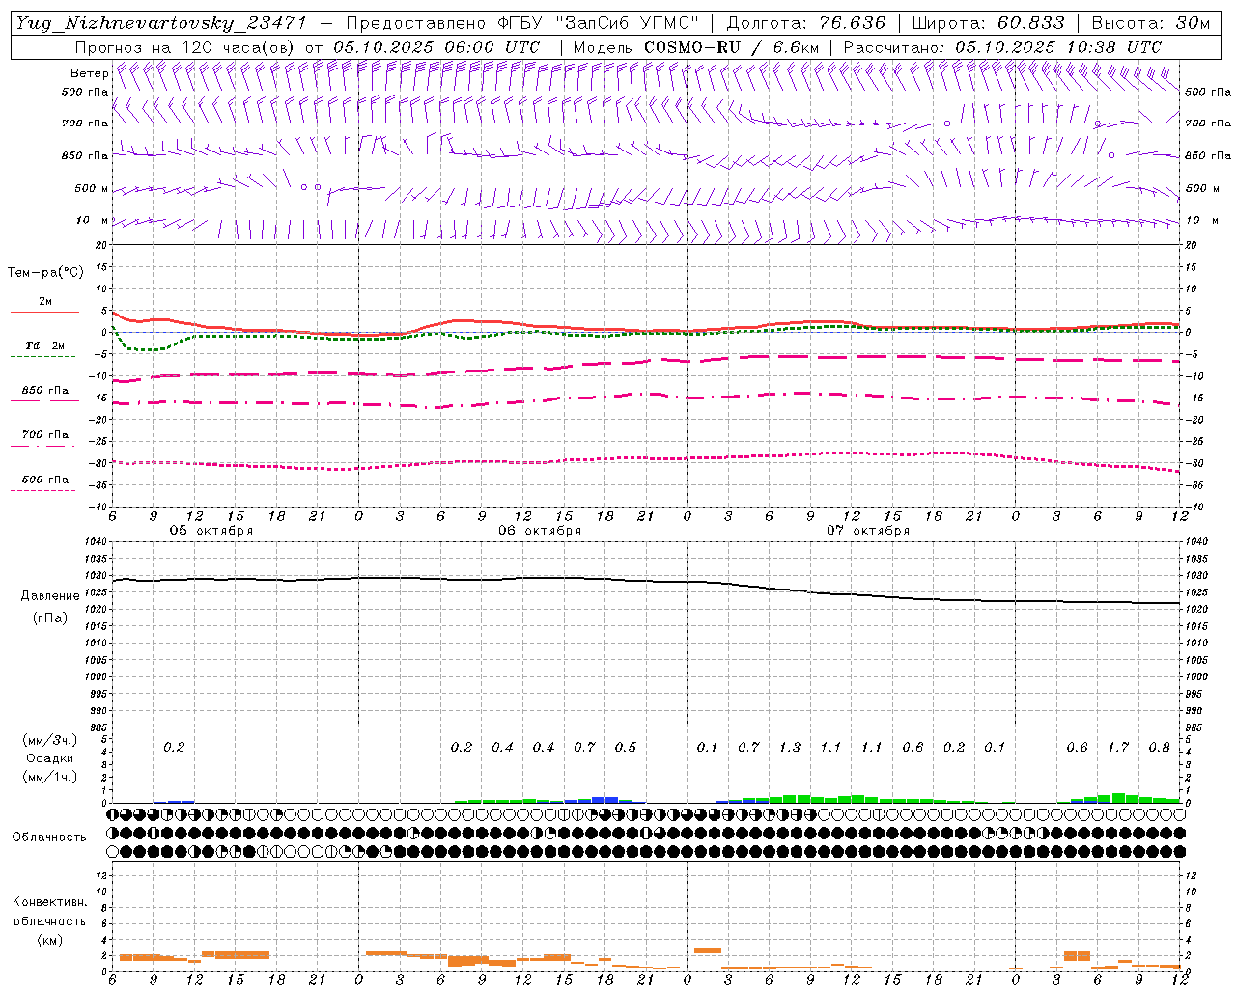Click the Высота: 30м value
This screenshot has height=988, width=1236.
1151,23
